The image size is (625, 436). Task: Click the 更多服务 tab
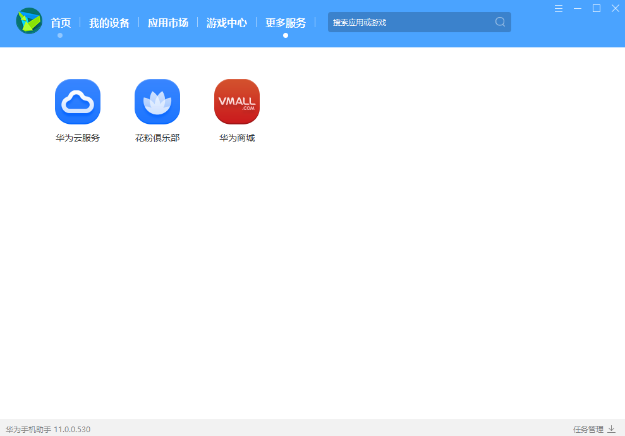[286, 23]
